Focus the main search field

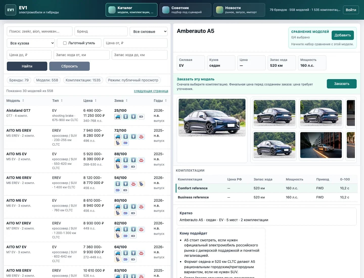(x=40, y=31)
